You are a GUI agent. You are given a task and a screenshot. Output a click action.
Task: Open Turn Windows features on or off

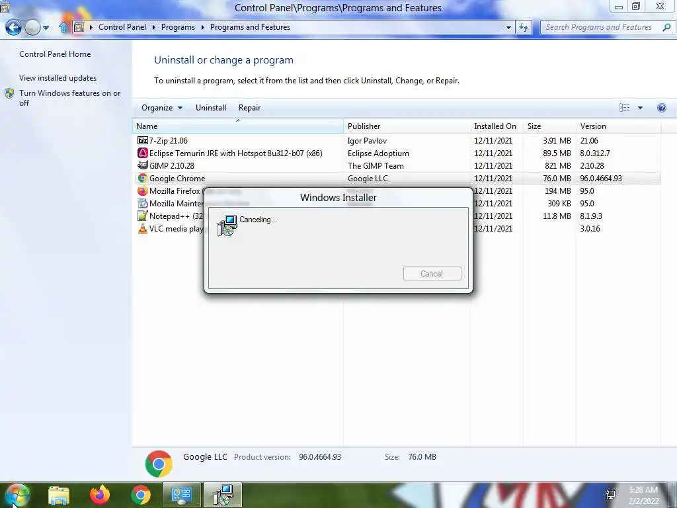[x=69, y=98]
